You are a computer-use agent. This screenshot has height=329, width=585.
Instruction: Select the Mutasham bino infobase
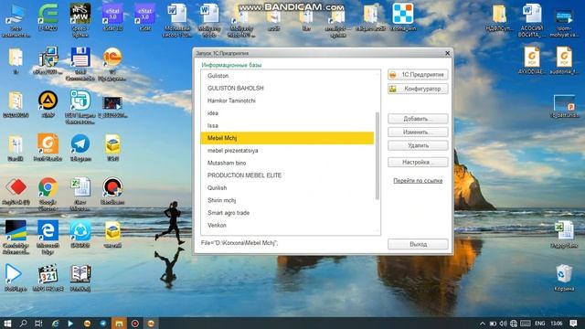(x=287, y=163)
